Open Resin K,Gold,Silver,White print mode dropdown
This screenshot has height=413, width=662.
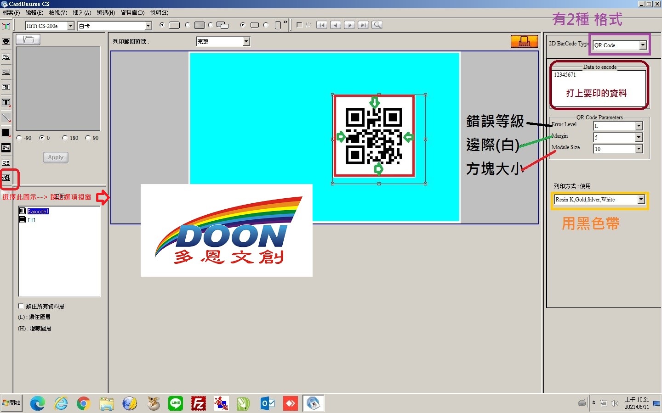click(641, 199)
